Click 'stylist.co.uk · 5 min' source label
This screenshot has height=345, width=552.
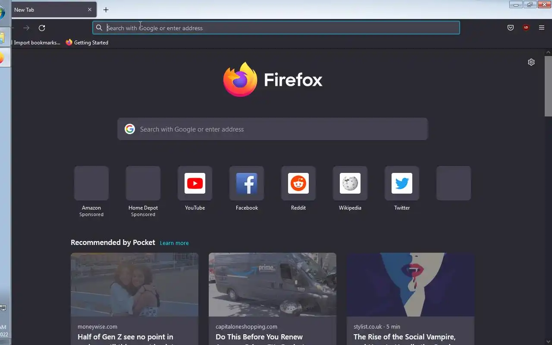coord(377,326)
